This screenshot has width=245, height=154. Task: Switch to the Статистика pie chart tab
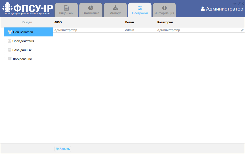point(91,10)
